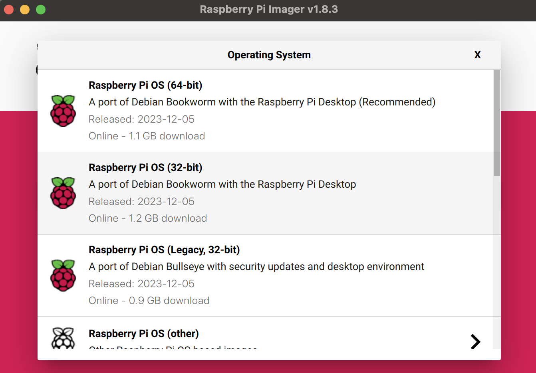Click the red macOS close window button

point(9,10)
